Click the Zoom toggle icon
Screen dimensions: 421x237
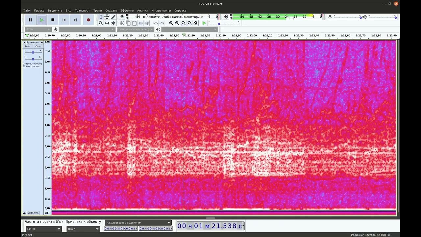(x=196, y=23)
